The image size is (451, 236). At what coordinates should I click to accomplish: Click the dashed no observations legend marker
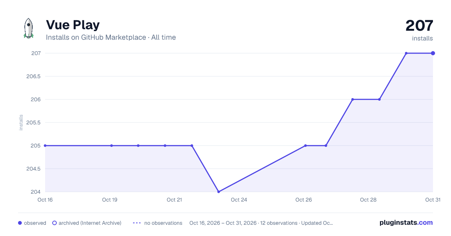click(x=137, y=223)
